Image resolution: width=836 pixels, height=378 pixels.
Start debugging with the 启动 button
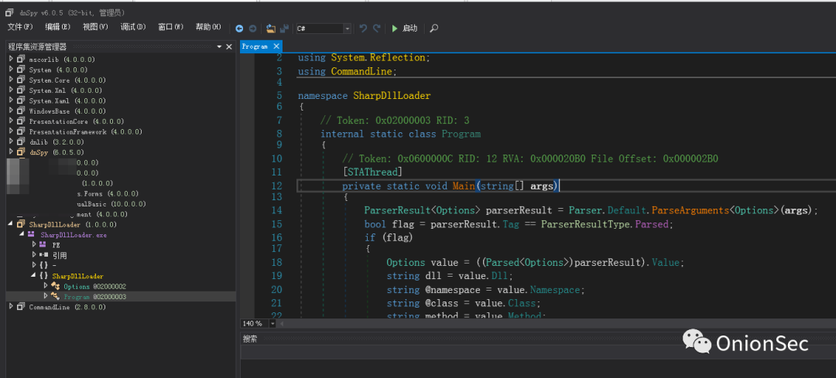(x=404, y=29)
